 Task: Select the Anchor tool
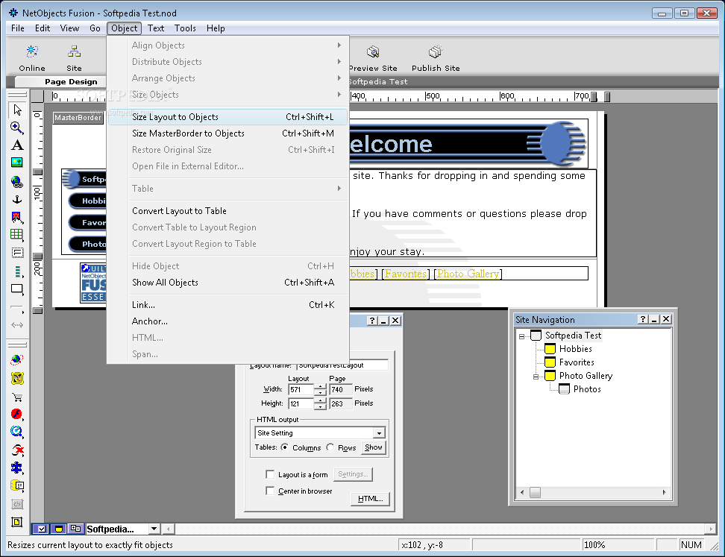(x=17, y=199)
